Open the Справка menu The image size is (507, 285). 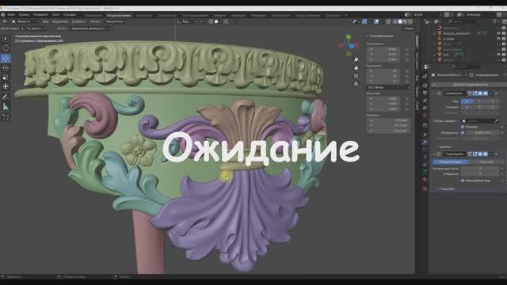pyautogui.click(x=69, y=15)
